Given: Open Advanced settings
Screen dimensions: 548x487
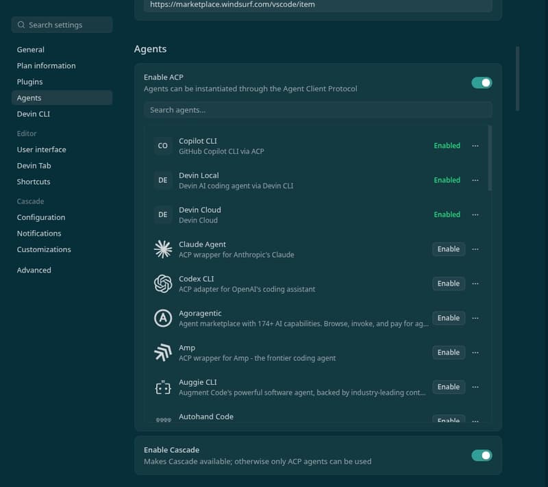Looking at the screenshot, I should [x=62, y=270].
